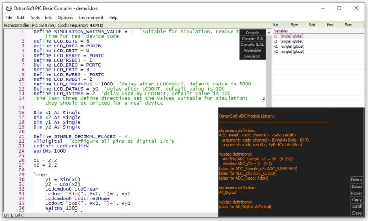This screenshot has height=221, width=368.
Task: Switch to the Sub tab
Action: [x=312, y=25]
